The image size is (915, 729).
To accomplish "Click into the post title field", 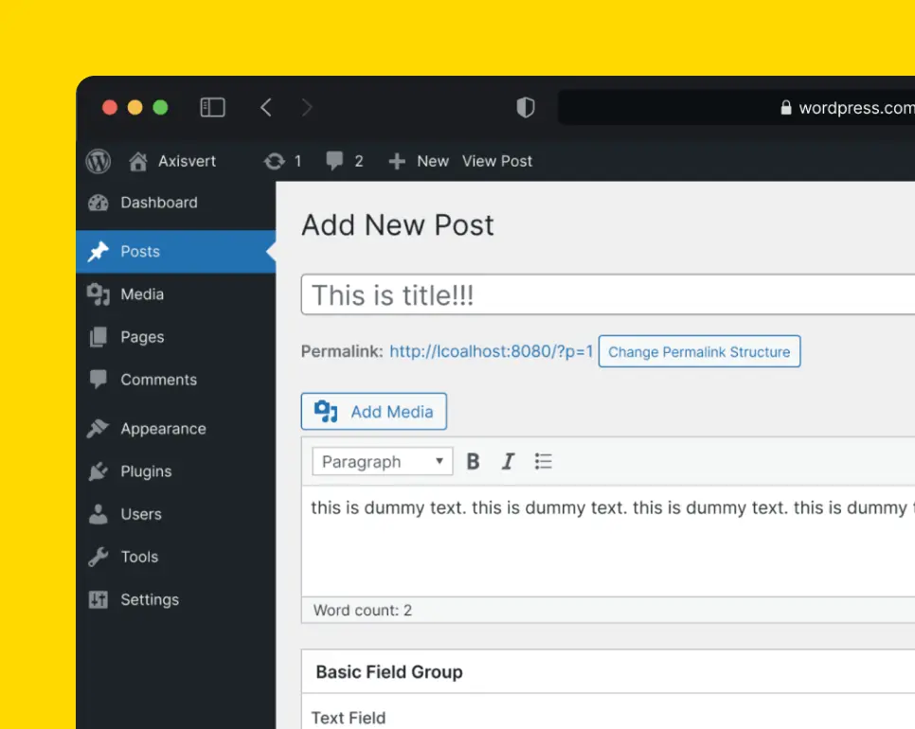I will [606, 295].
